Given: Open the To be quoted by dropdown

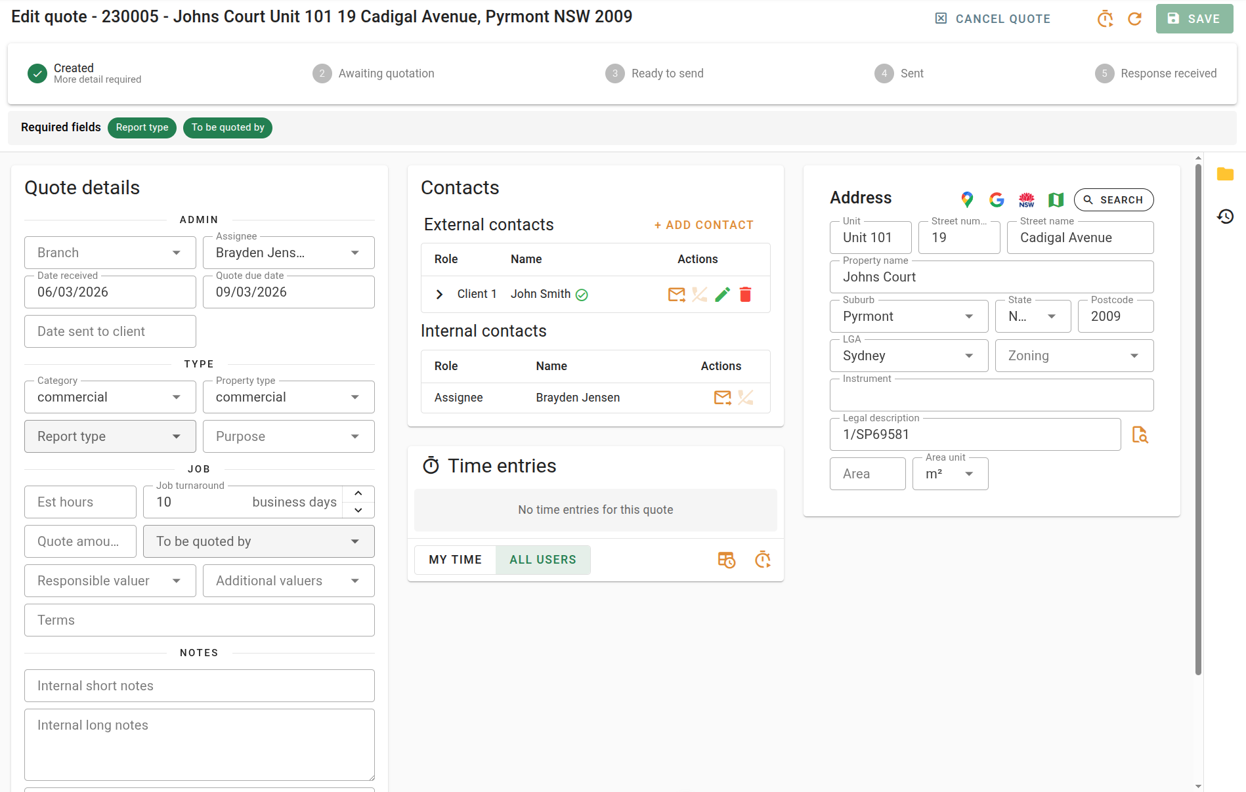Looking at the screenshot, I should tap(258, 541).
